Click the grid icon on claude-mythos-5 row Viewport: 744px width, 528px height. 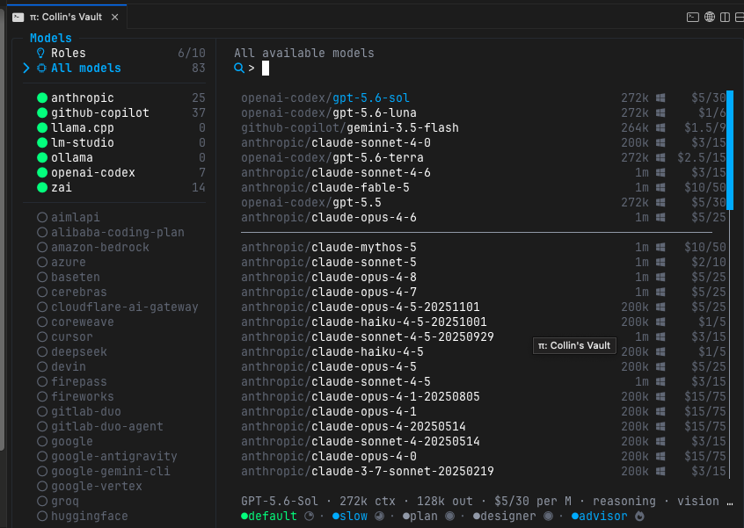(x=660, y=248)
